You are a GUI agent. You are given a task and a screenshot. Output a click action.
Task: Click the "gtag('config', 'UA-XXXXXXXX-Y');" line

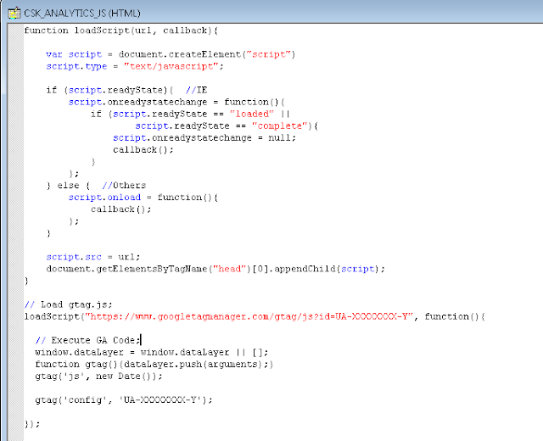(124, 400)
